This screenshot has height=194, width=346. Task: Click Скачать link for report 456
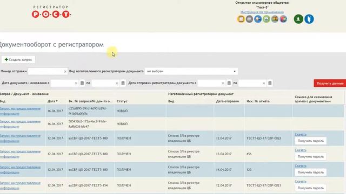(301, 150)
